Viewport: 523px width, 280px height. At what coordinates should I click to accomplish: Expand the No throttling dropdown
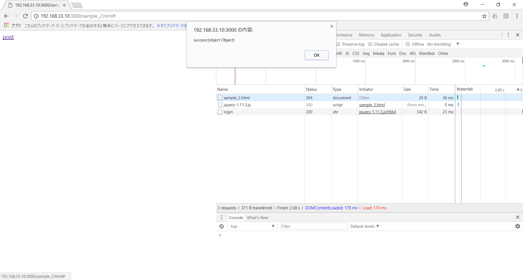click(x=443, y=44)
